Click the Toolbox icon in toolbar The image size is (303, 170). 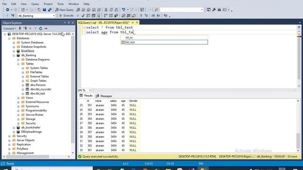pos(219,9)
